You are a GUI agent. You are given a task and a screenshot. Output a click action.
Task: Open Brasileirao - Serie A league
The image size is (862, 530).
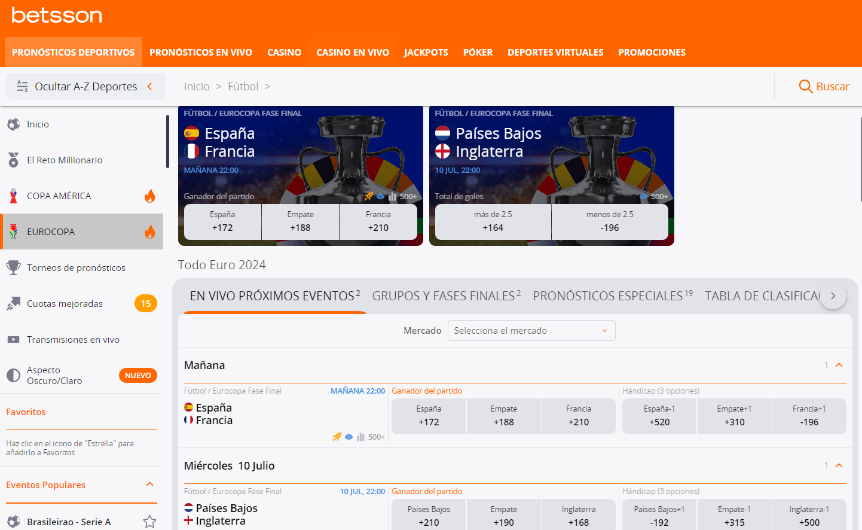pyautogui.click(x=69, y=522)
